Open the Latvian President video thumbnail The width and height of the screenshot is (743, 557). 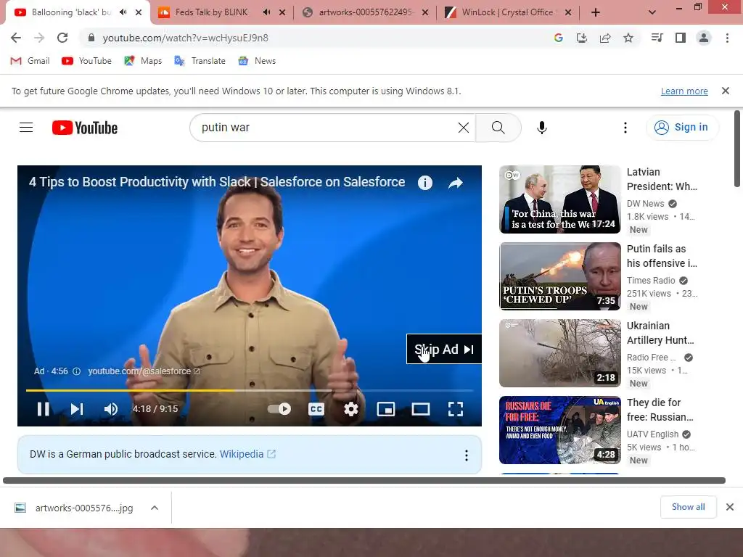(560, 199)
